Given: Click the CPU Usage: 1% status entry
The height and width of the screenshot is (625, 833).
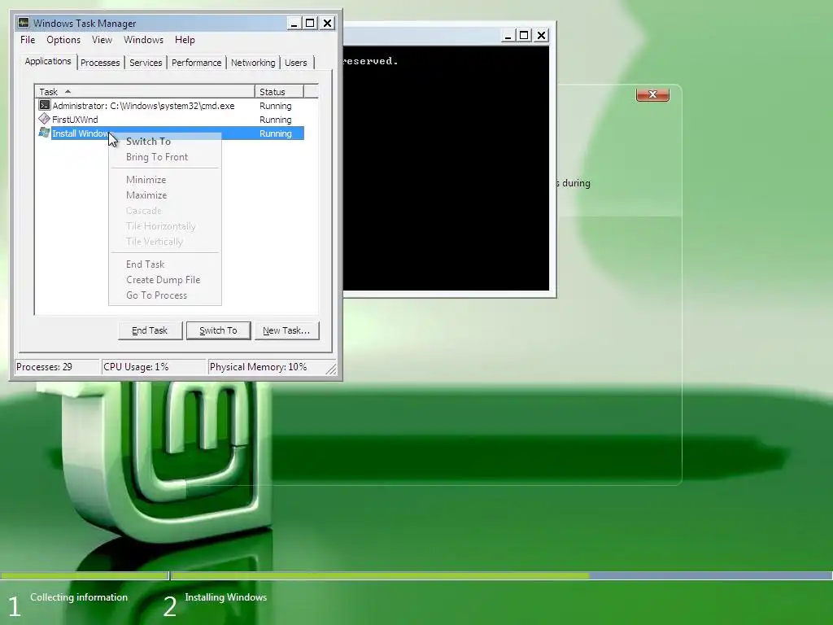Looking at the screenshot, I should pyautogui.click(x=153, y=367).
